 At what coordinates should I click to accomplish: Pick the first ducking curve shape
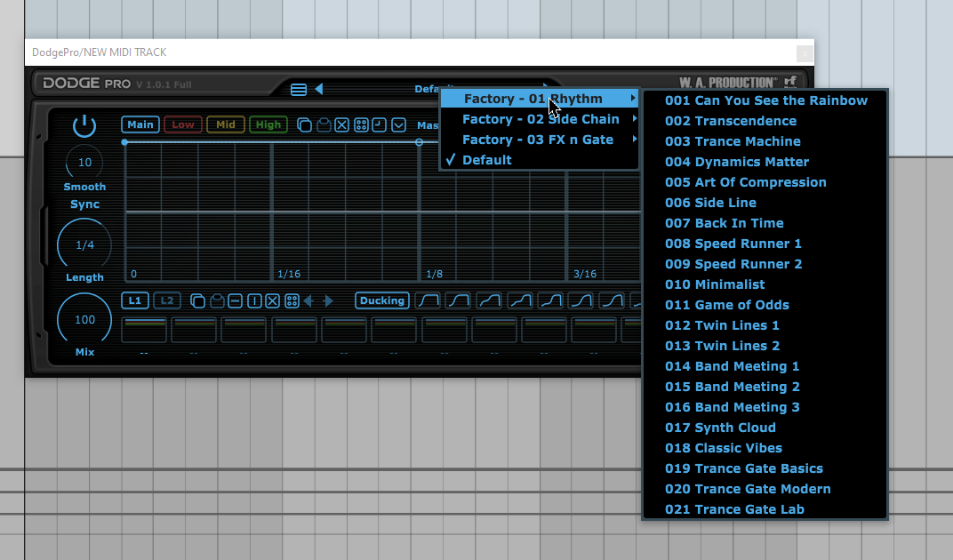428,301
